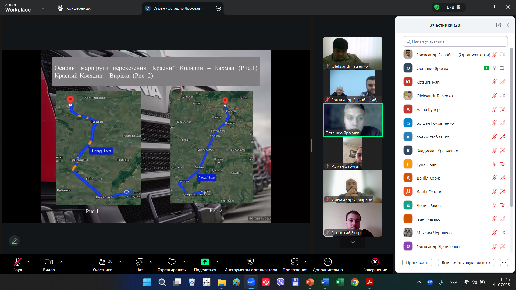The image size is (516, 290).
Task: Click the annotation pencil icon
Action: [14, 241]
